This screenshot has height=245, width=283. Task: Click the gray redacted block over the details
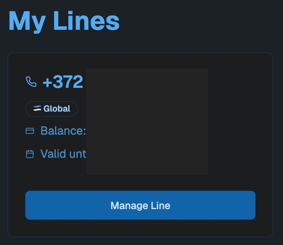(147, 121)
